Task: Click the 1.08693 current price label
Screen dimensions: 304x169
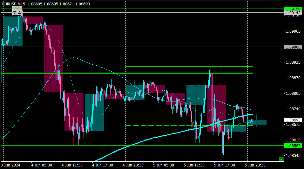Action: 293,120
